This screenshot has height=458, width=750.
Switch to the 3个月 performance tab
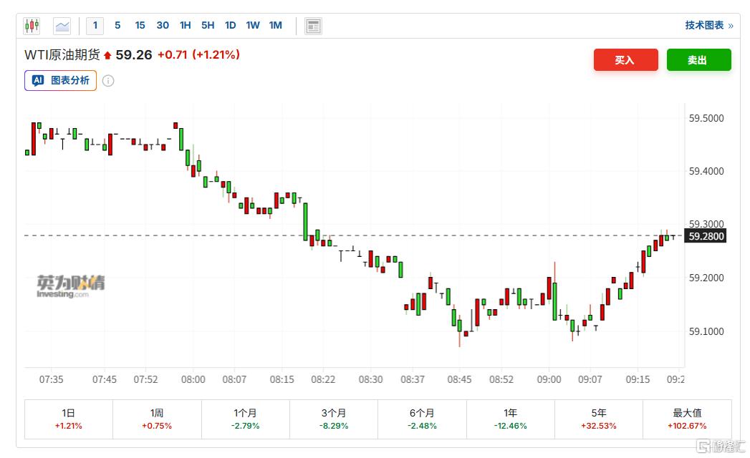pyautogui.click(x=333, y=417)
